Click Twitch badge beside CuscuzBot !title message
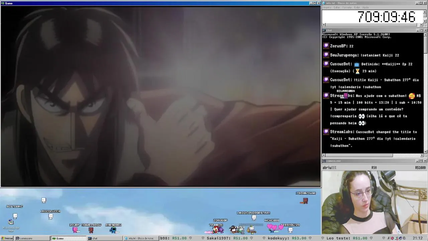The height and width of the screenshot is (241, 428). tap(326, 79)
